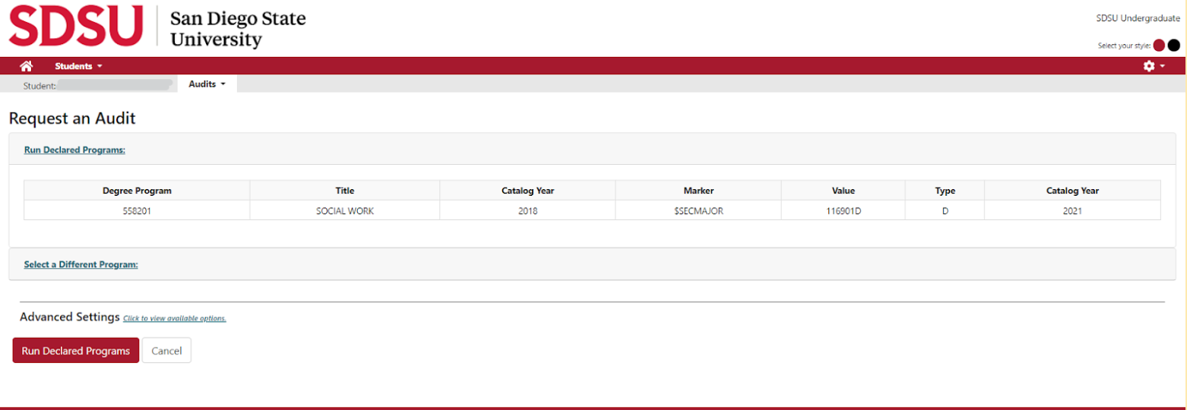The image size is (1187, 410).
Task: Click the type D cell
Action: [945, 211]
